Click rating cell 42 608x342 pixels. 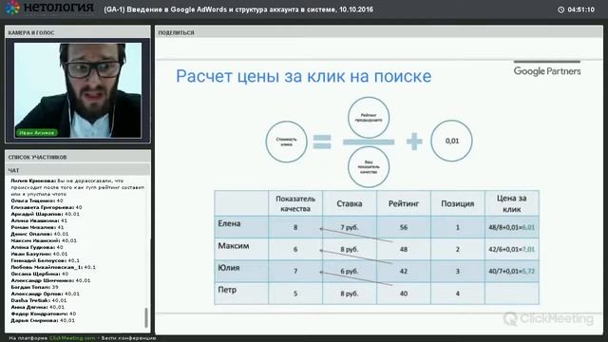coord(404,271)
